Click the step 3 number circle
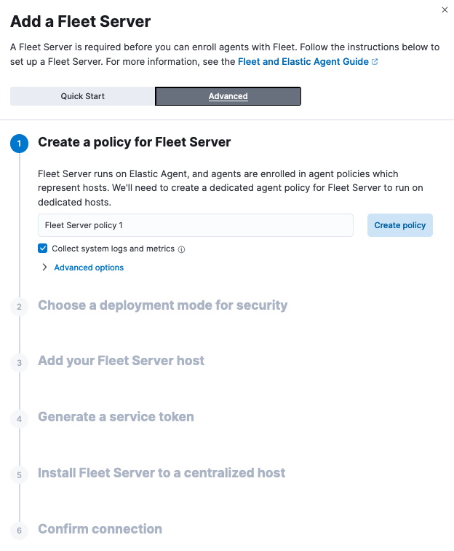This screenshot has width=454, height=551. tap(20, 362)
